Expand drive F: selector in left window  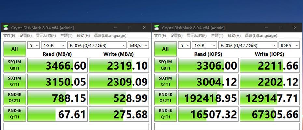point(97,45)
